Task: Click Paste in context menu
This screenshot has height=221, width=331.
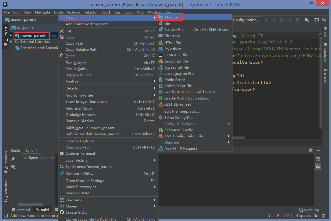Action: pos(108,56)
